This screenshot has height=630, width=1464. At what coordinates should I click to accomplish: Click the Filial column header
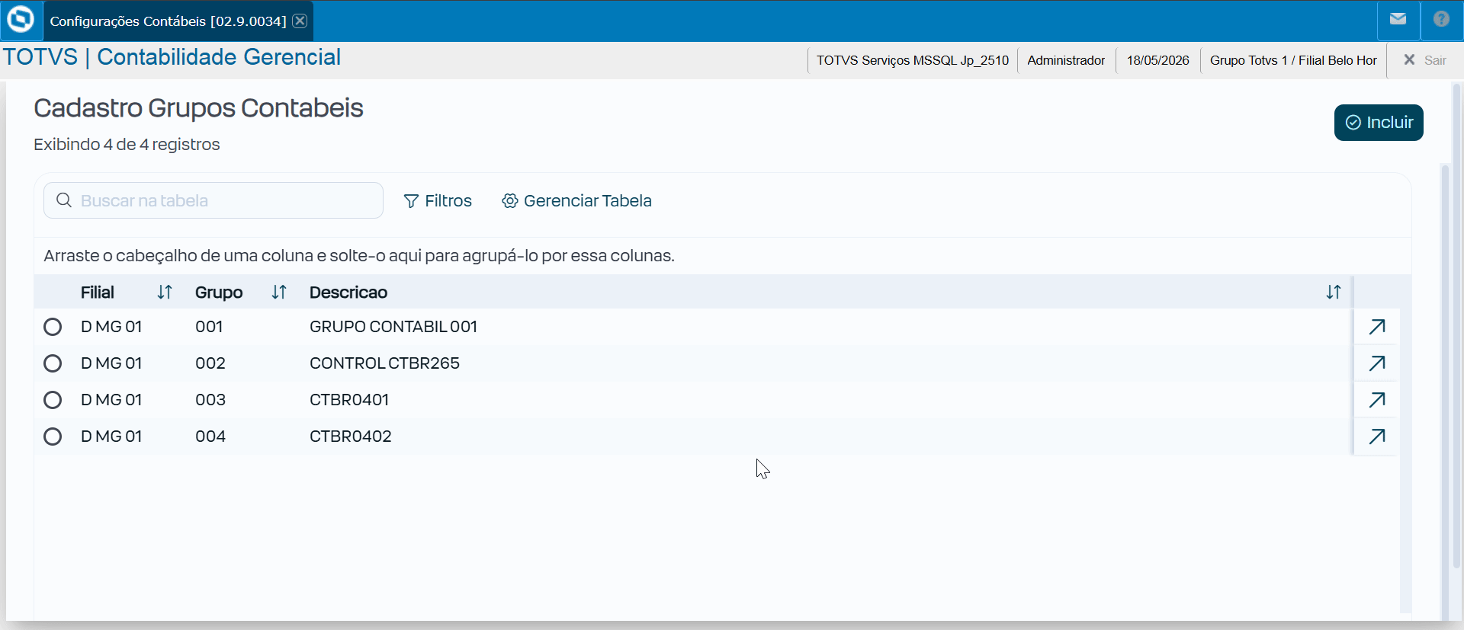98,293
